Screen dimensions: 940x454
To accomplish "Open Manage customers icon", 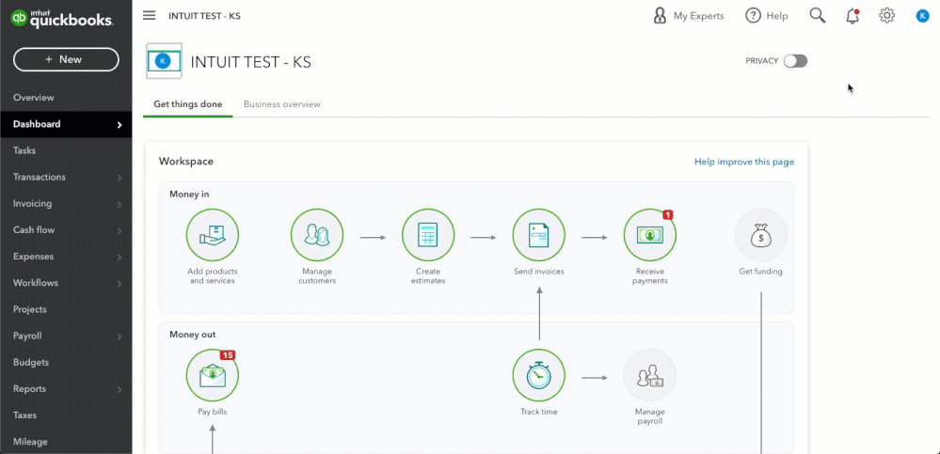I will tap(317, 235).
